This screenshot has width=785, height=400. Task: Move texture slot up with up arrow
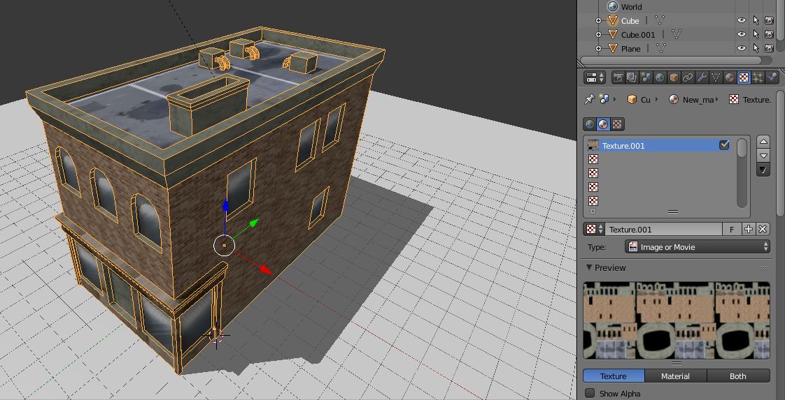tap(763, 142)
